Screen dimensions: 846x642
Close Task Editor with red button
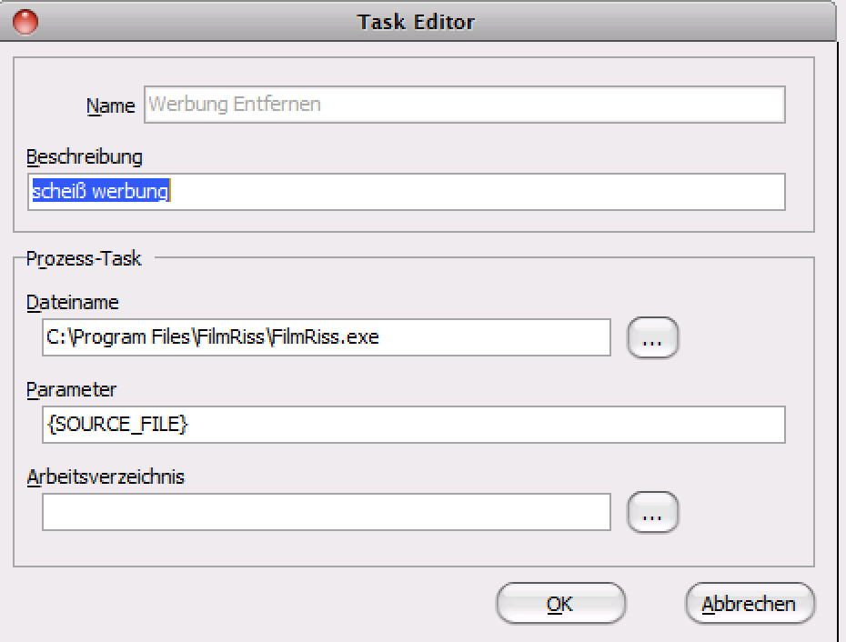pyautogui.click(x=25, y=22)
